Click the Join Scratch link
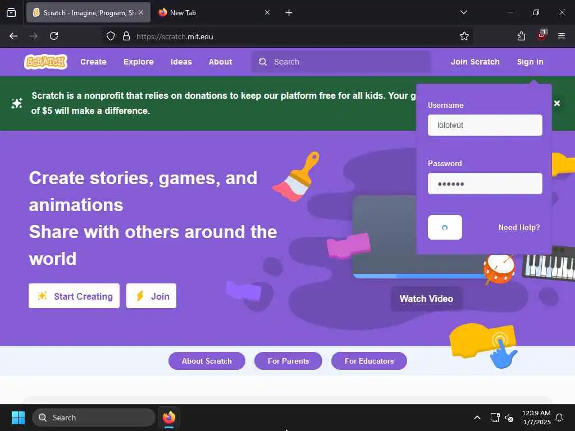 pos(475,62)
